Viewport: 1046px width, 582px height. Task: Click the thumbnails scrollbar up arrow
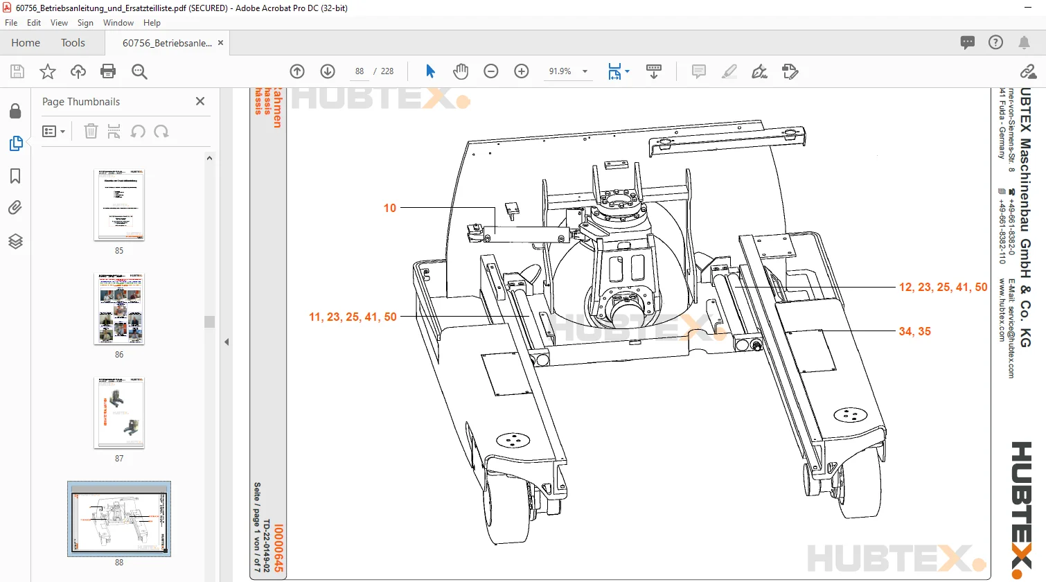pos(209,158)
